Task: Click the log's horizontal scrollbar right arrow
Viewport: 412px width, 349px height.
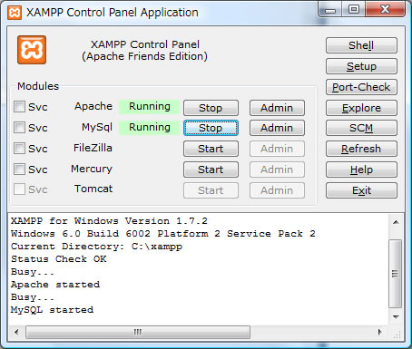Action: (x=380, y=332)
